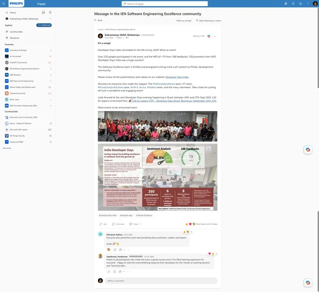Click the reply icon under Jagadeesan's comment
This screenshot has height=292, width=319.
[x=115, y=271]
